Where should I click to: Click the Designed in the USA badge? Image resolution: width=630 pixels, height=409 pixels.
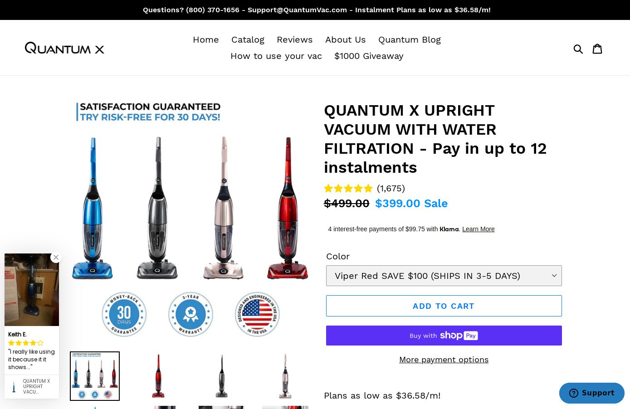click(257, 314)
